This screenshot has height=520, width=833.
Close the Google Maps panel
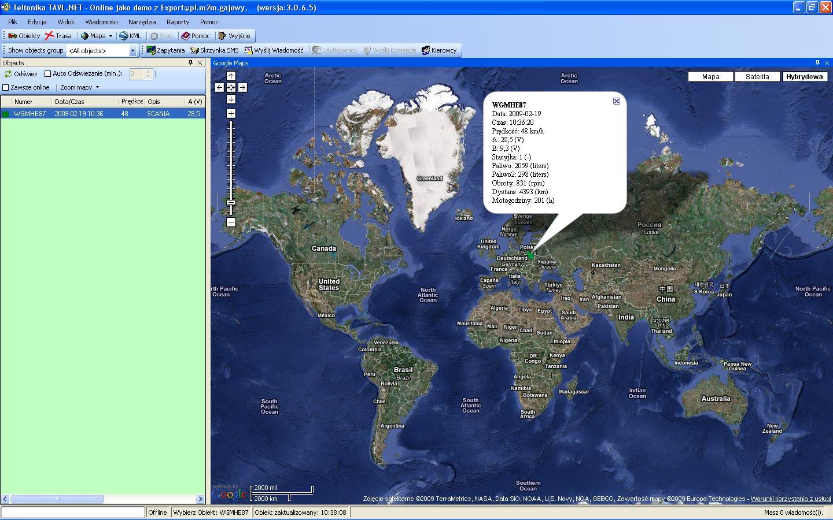[x=827, y=62]
